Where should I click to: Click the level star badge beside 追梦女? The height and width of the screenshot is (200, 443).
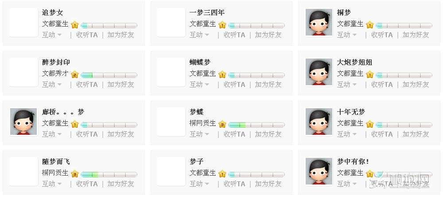coord(74,25)
